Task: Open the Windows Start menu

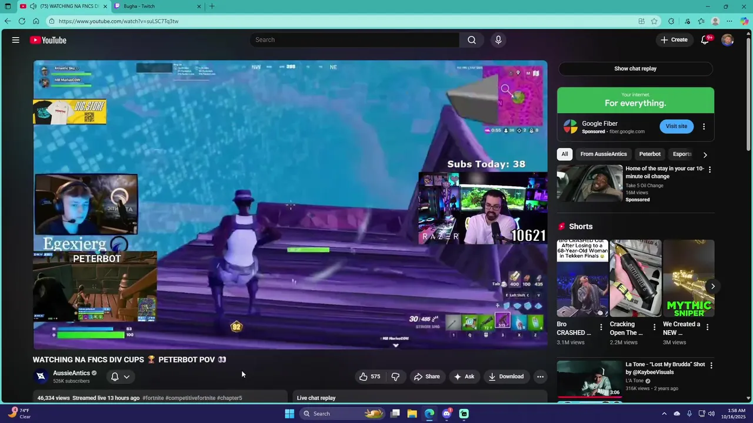Action: click(x=289, y=414)
